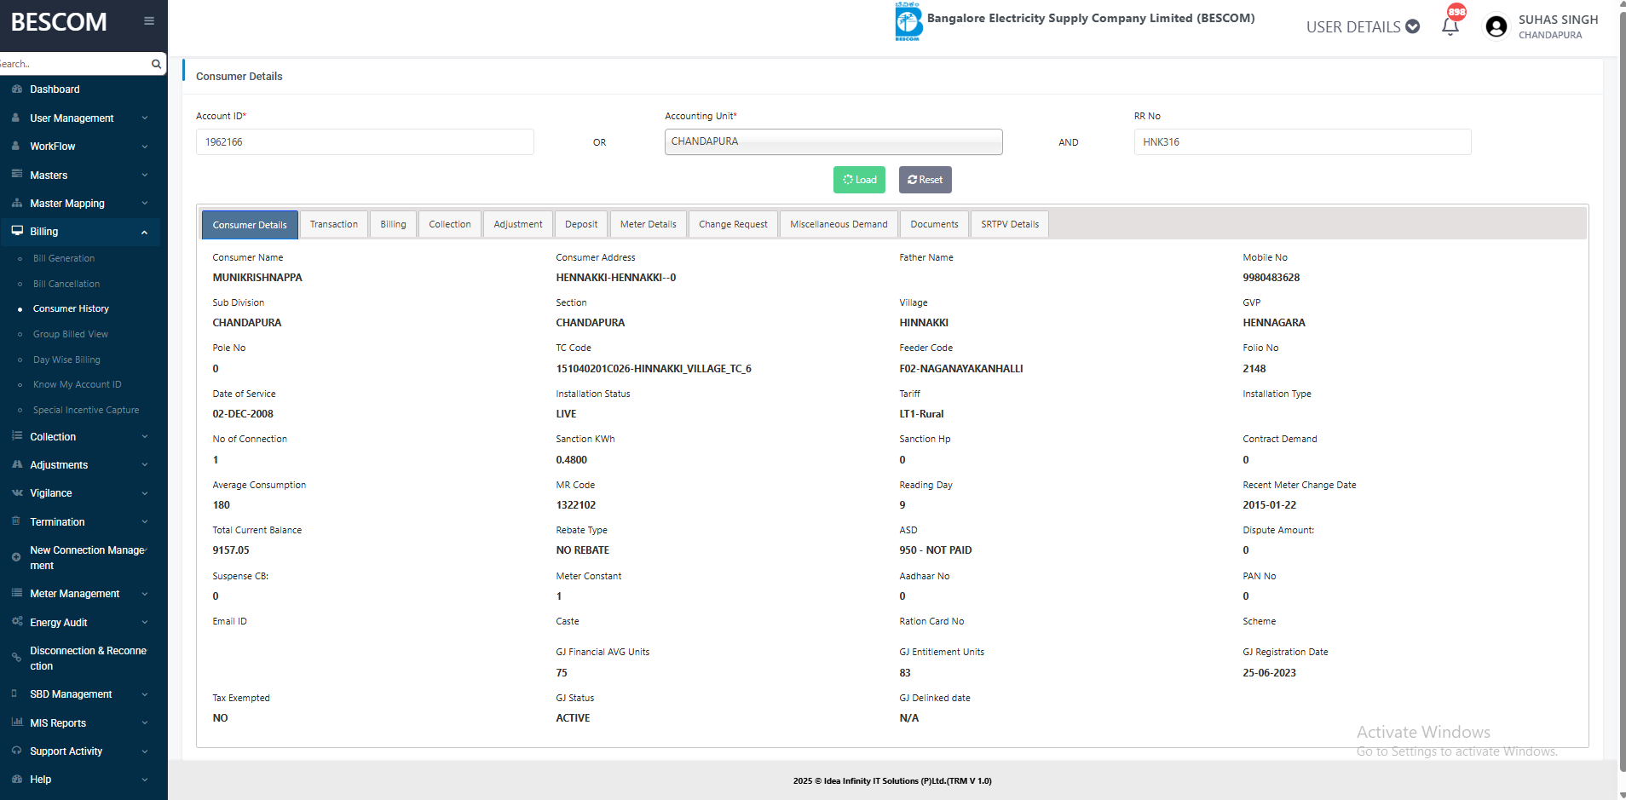Click the BESCOM company logo

[x=908, y=21]
